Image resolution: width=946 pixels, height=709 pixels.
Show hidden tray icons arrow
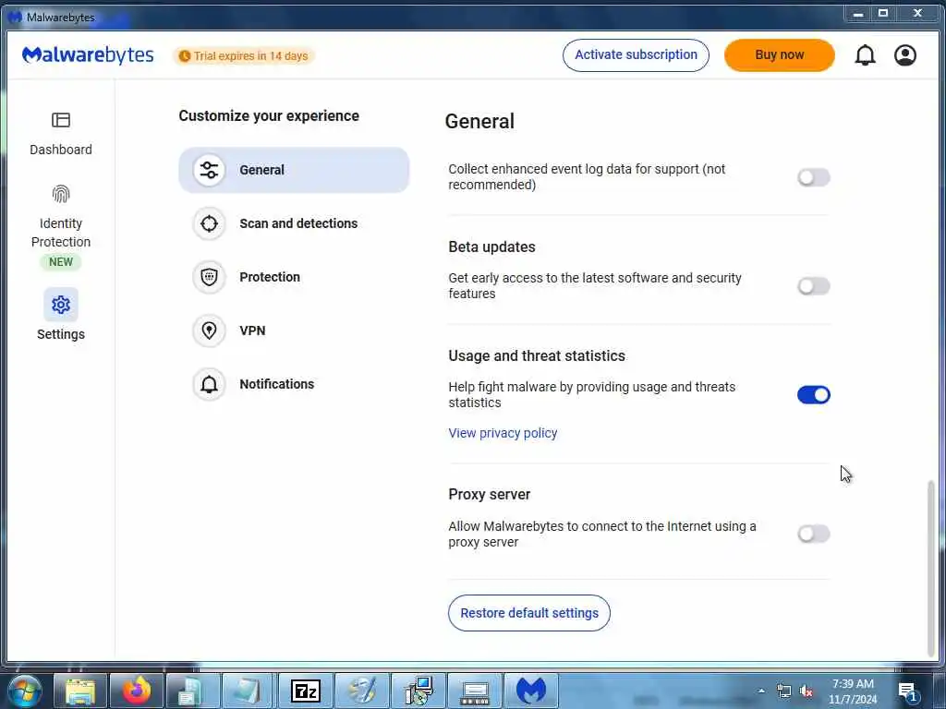pyautogui.click(x=761, y=691)
